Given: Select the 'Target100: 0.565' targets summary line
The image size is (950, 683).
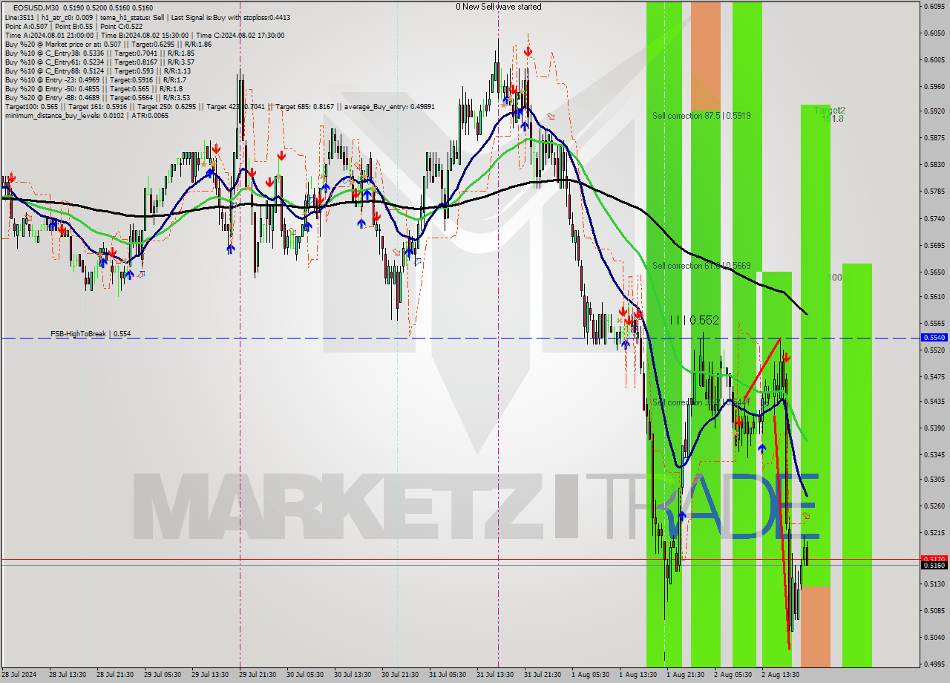Looking at the screenshot, I should pos(220,106).
